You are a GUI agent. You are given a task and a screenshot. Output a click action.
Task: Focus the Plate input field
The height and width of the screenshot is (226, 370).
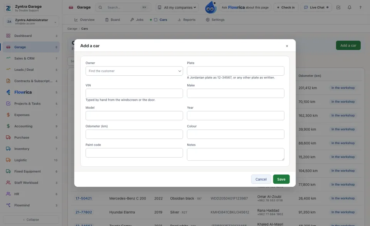coord(235,71)
